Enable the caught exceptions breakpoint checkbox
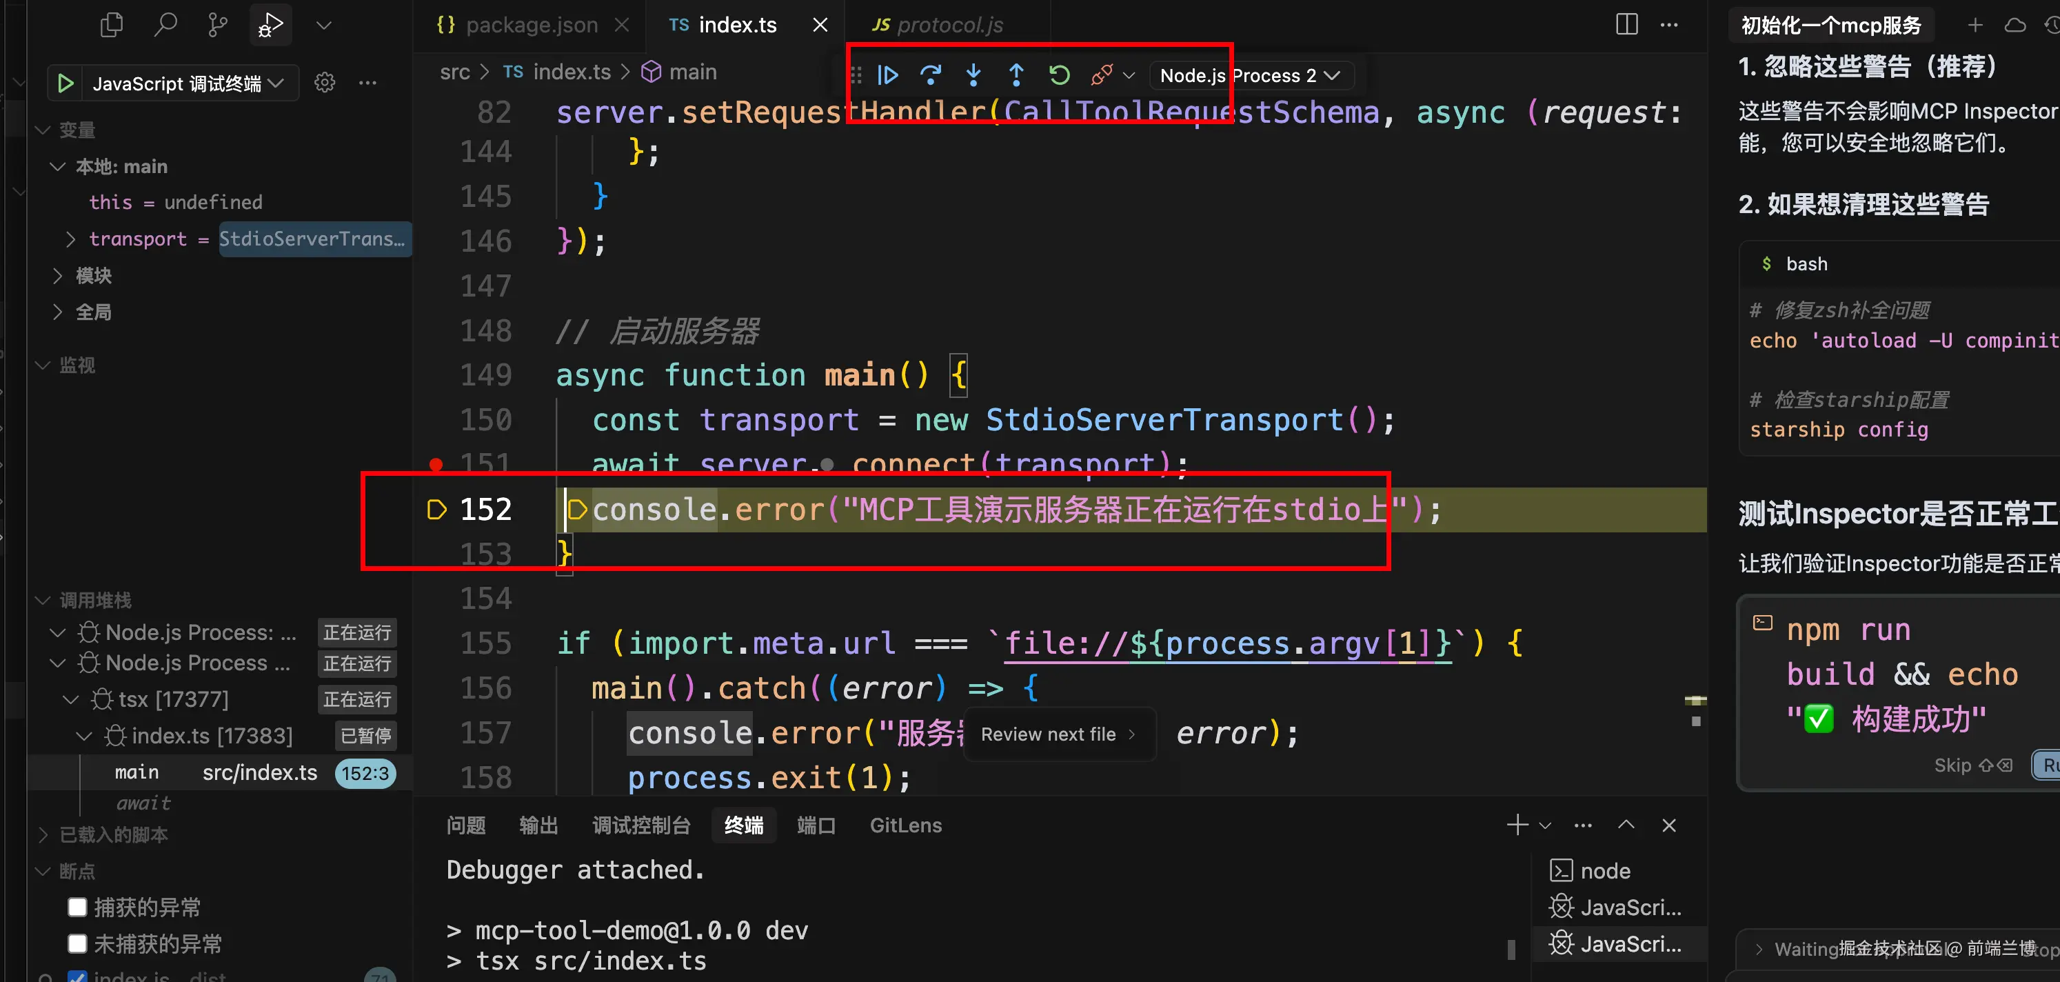Viewport: 2060px width, 982px height. 78,907
